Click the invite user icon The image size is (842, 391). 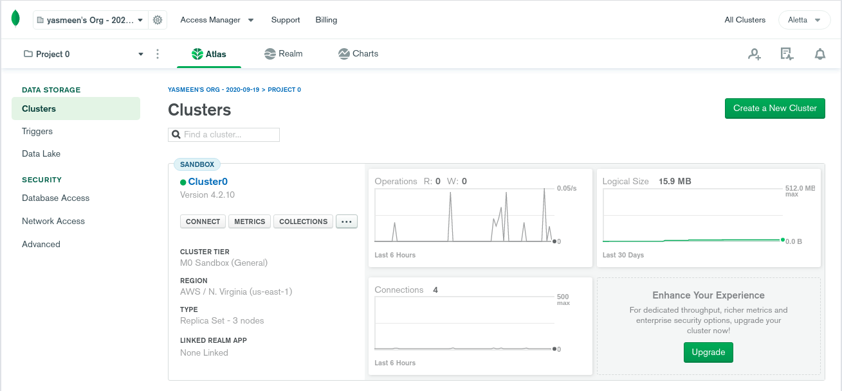pos(754,54)
